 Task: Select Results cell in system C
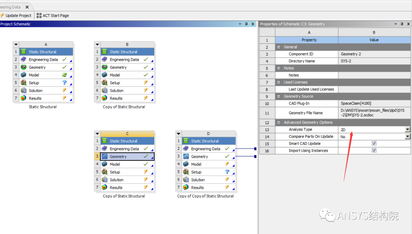click(x=127, y=187)
